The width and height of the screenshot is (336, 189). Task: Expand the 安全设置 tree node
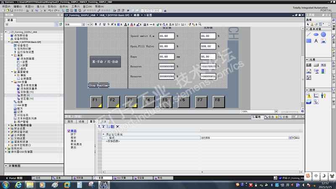pos(9,129)
